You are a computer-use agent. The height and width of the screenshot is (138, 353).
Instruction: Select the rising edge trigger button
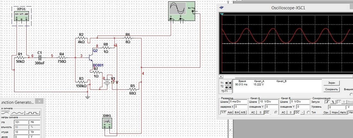[x=328, y=102]
